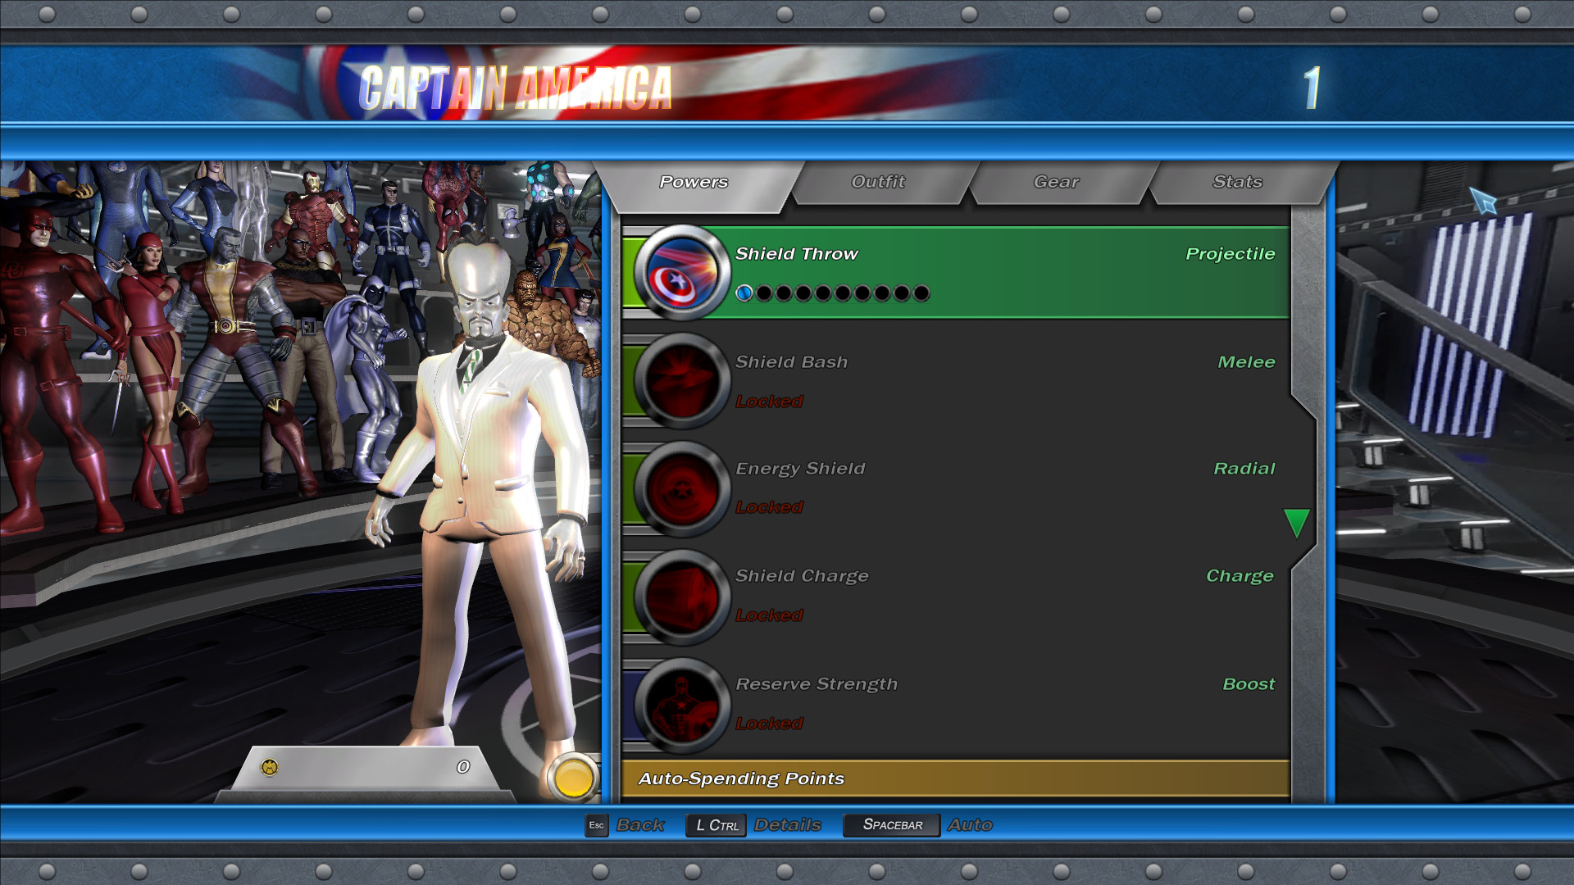Viewport: 1574px width, 885px height.
Task: Switch to the Outfit tab
Action: (878, 182)
